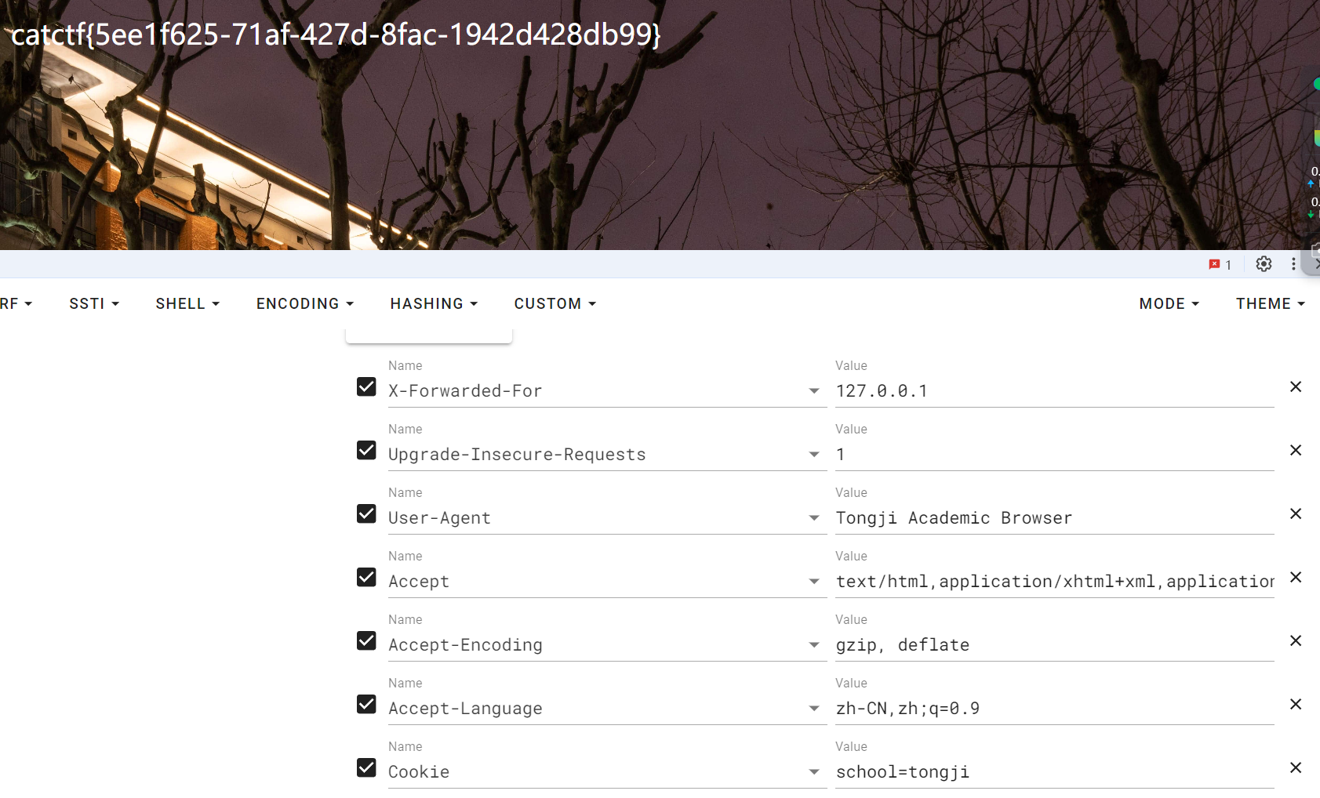Edit the Tongji Academic Browser value field
The image size is (1320, 798).
coord(1055,518)
